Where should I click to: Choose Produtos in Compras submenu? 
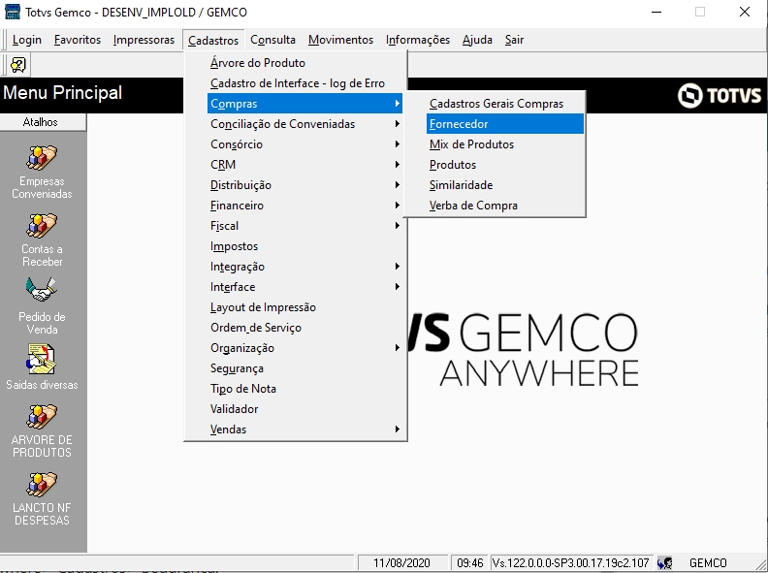point(505,165)
